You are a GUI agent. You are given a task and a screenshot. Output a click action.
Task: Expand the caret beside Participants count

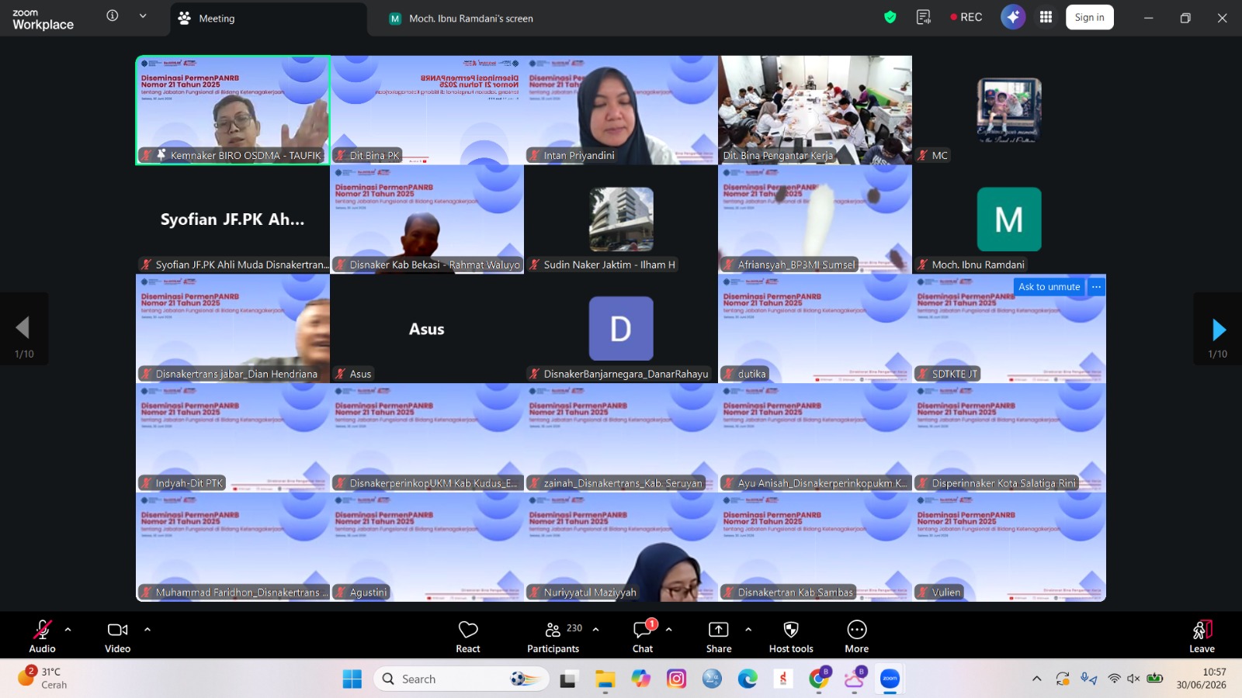click(596, 629)
